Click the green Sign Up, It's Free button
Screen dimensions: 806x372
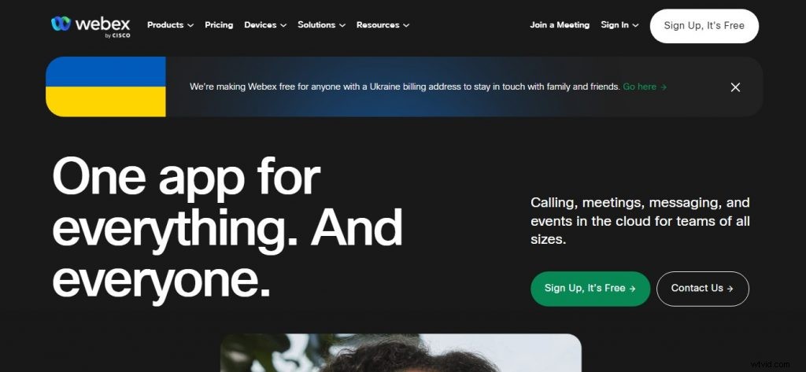590,289
